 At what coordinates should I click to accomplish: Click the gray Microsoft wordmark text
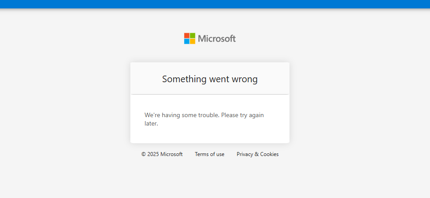click(x=217, y=38)
